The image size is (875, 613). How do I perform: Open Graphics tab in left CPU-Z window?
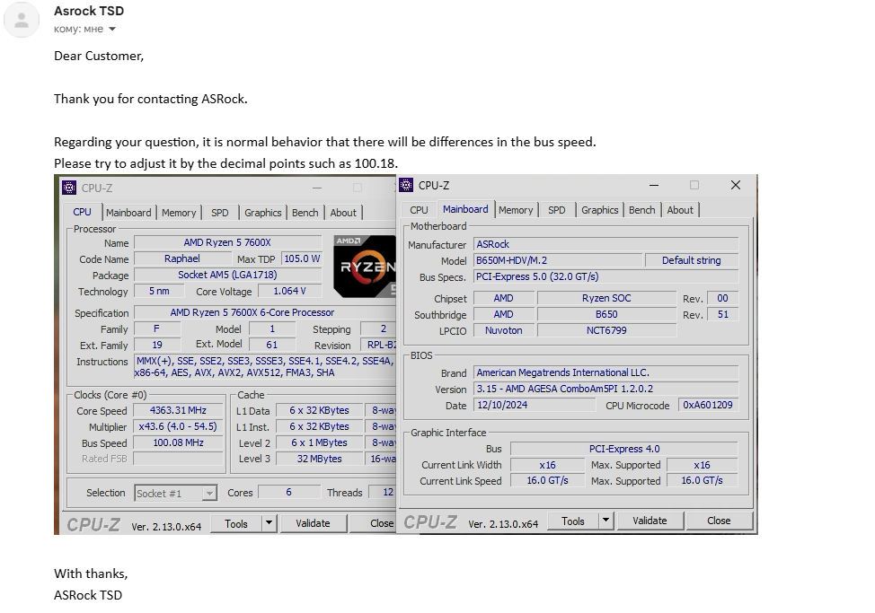pyautogui.click(x=263, y=213)
